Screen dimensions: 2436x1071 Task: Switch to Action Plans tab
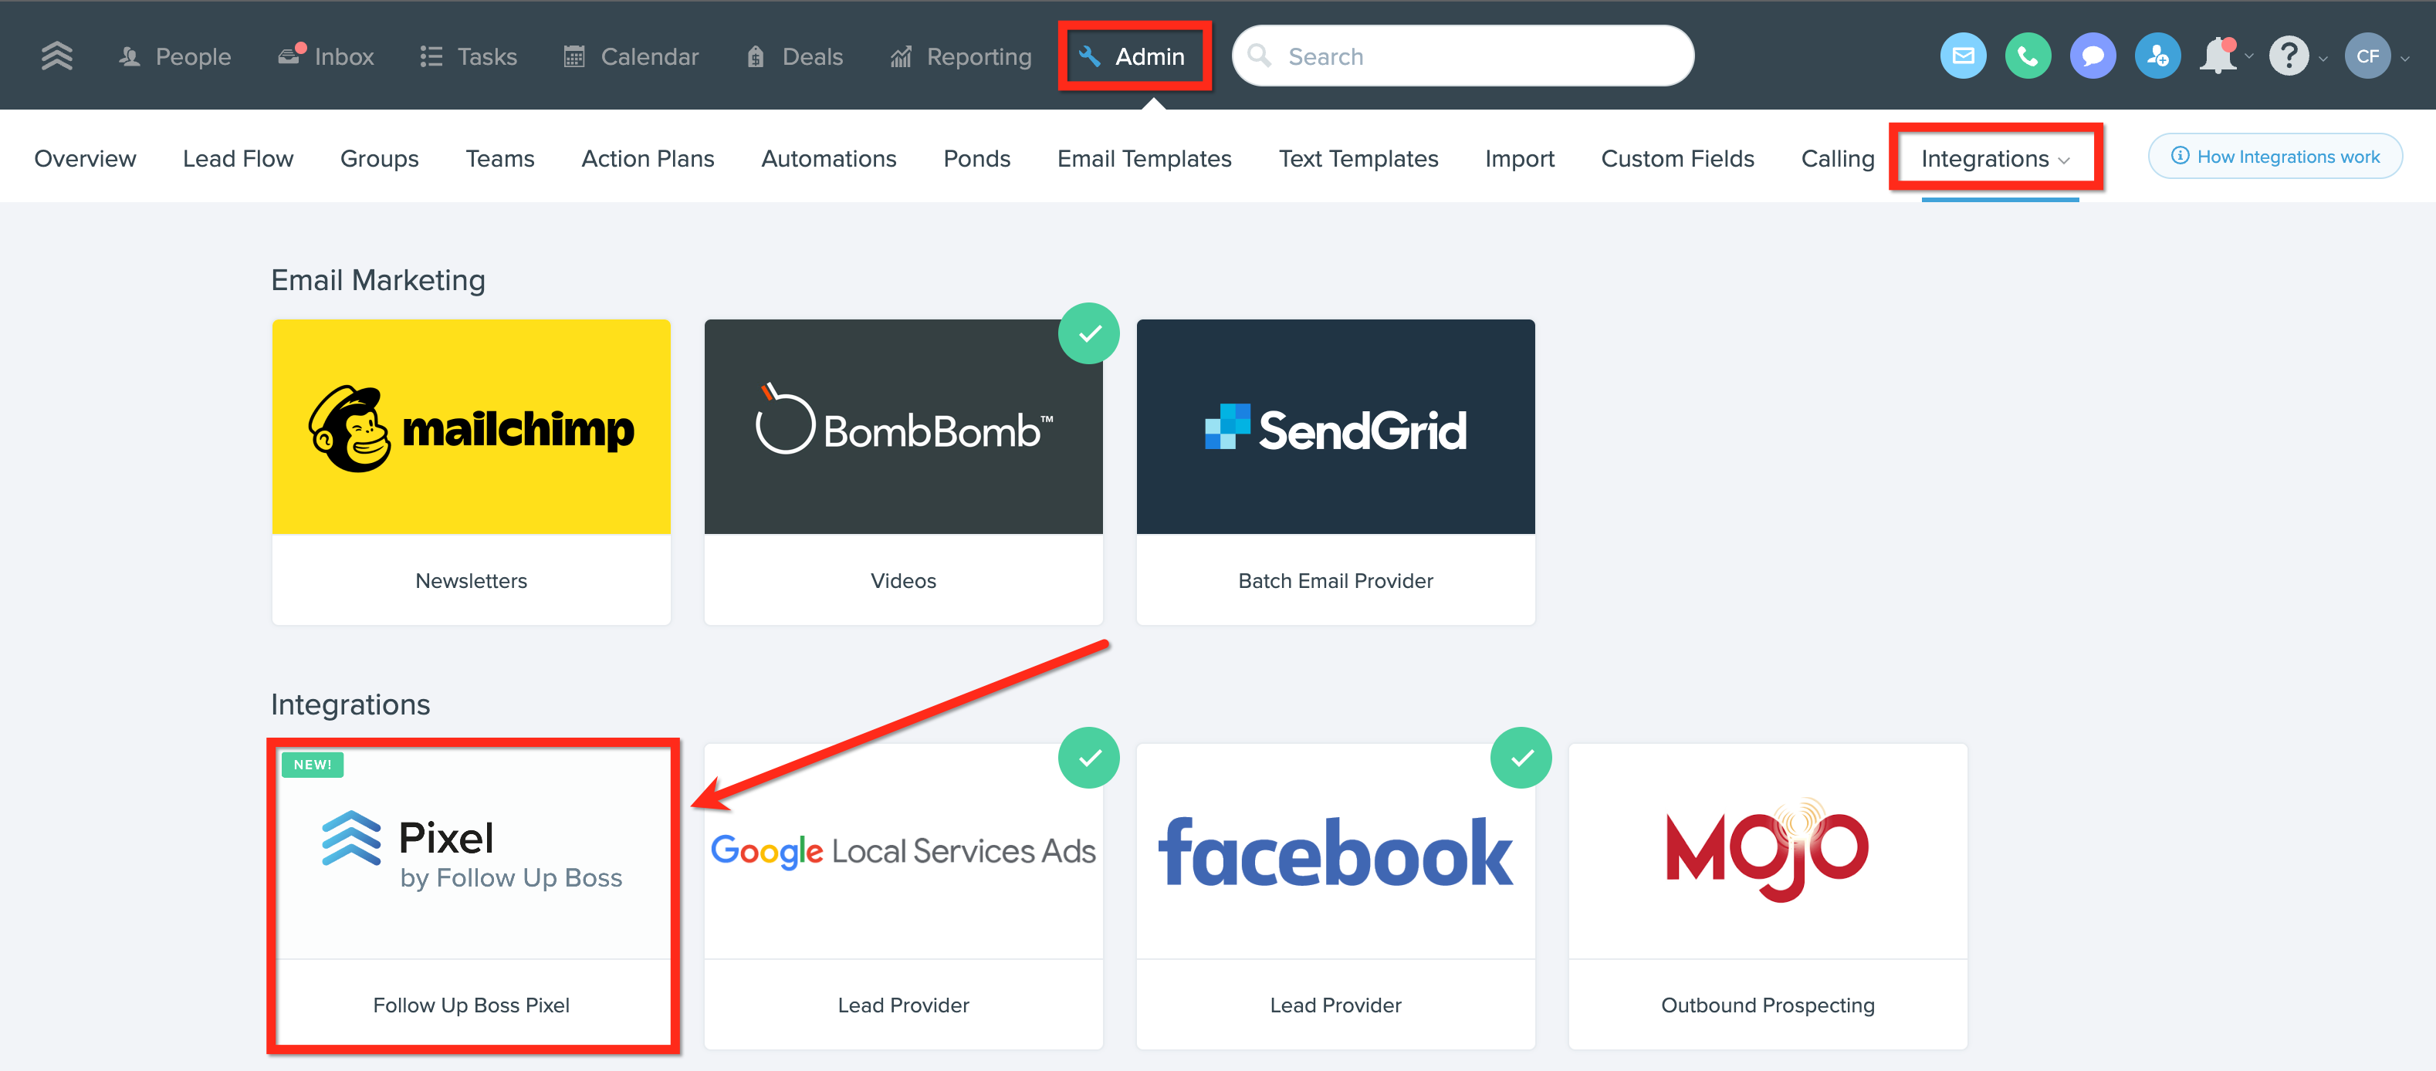click(648, 159)
